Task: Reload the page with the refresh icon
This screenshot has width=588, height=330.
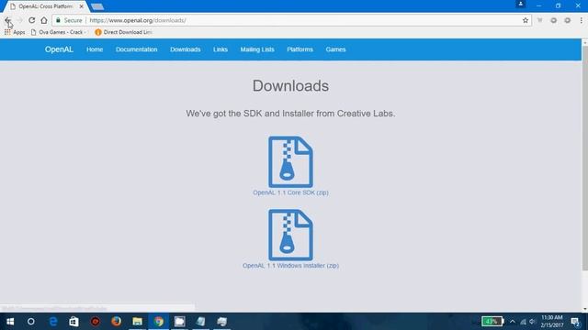Action: [x=32, y=20]
